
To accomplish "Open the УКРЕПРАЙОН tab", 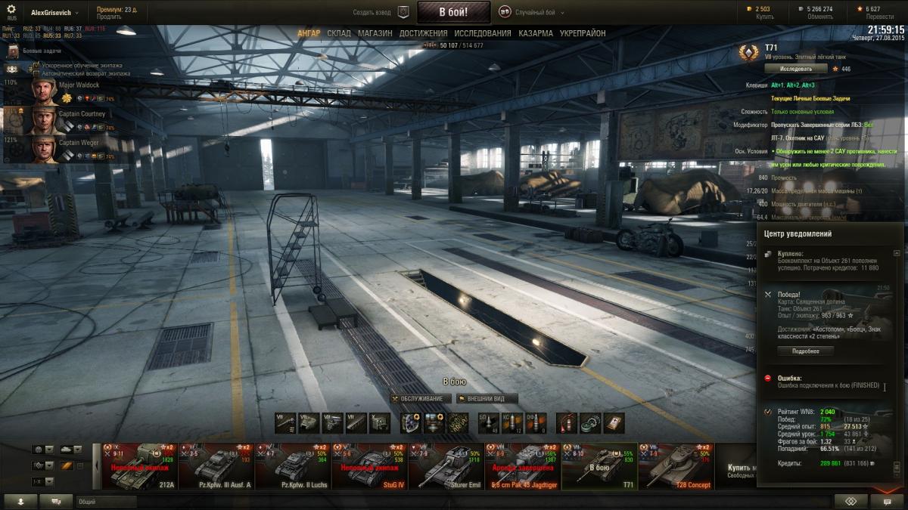I will click(x=583, y=33).
